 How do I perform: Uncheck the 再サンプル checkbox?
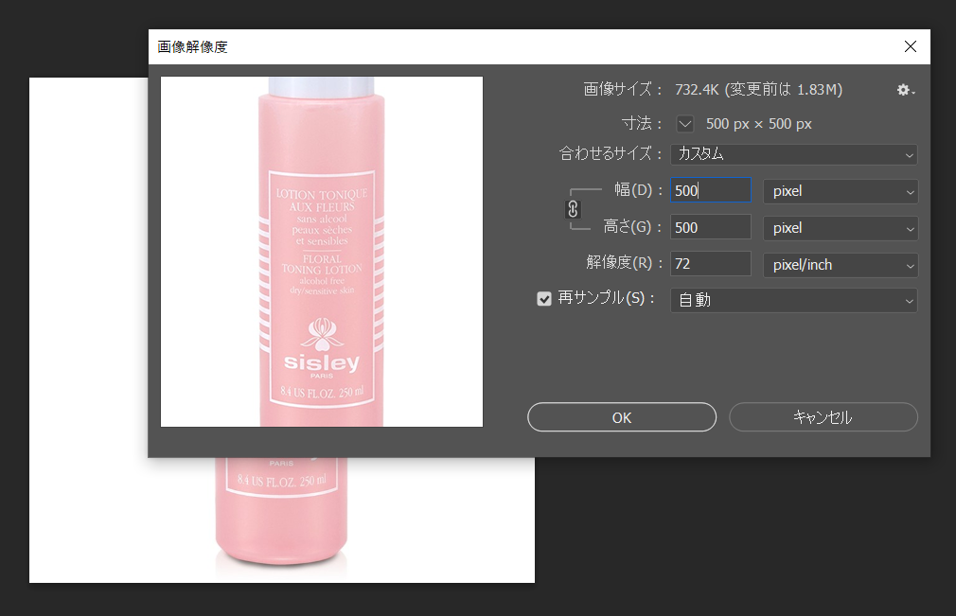(544, 299)
